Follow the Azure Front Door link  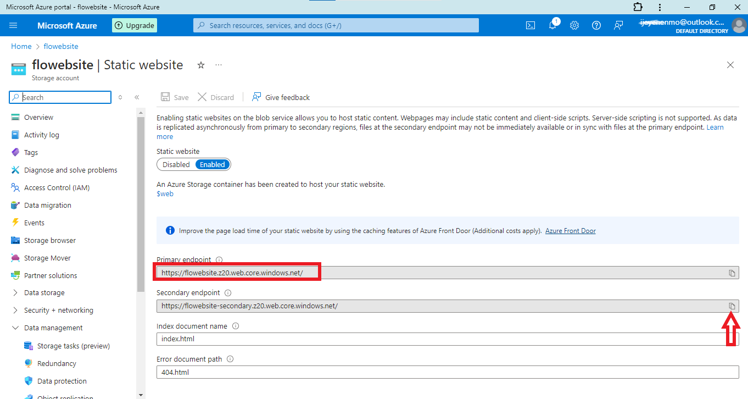pyautogui.click(x=570, y=231)
